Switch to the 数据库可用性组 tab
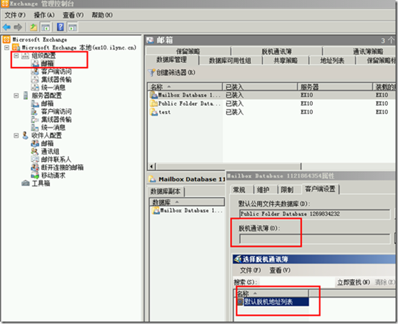 (x=230, y=60)
